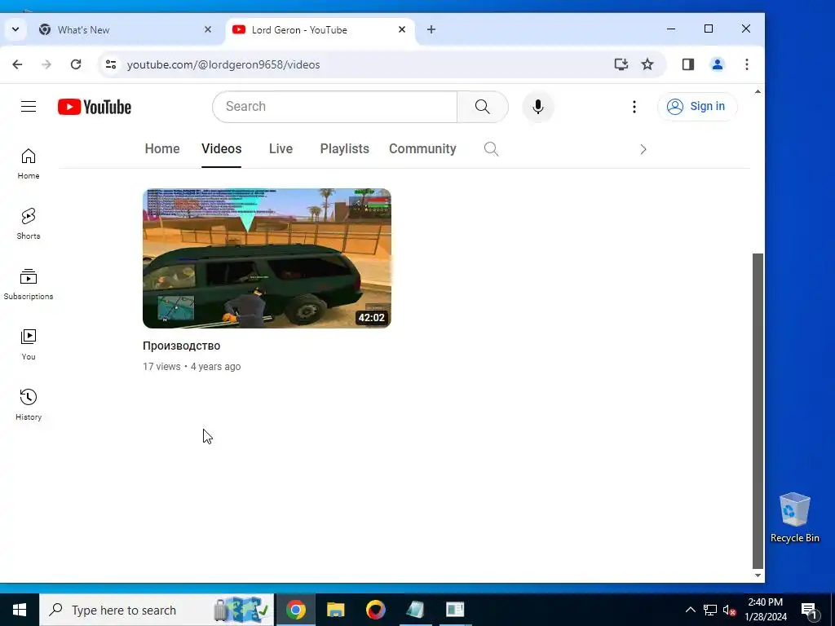Viewport: 835px width, 626px height.
Task: Click the address bar URL
Action: tap(223, 64)
